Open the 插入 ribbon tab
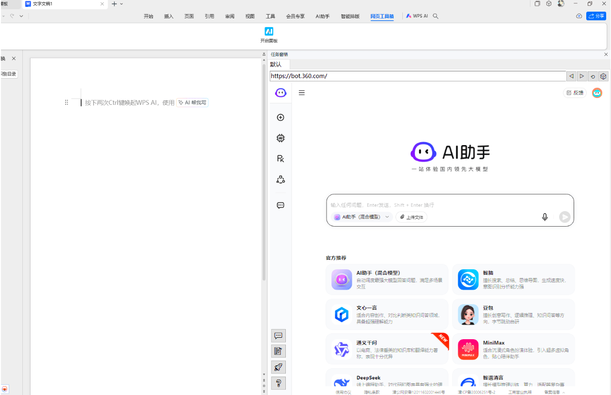611x395 pixels. click(x=169, y=16)
